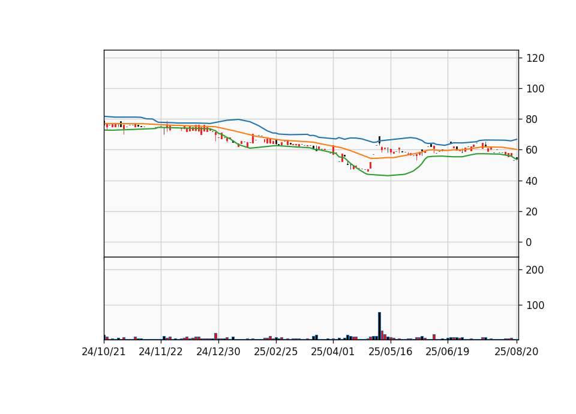Click the 24/10/21 date label
Viewport: 576px width, 414px height.
point(104,352)
